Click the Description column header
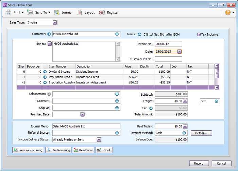This screenshot has height=171, width=238. click(x=99, y=66)
